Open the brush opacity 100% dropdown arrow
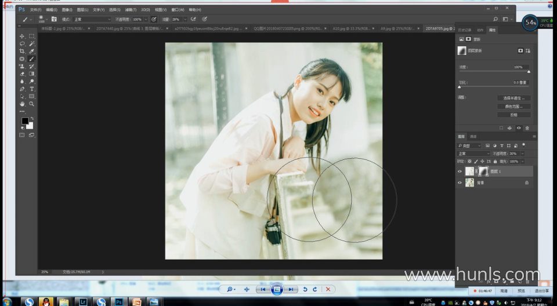 (146, 19)
